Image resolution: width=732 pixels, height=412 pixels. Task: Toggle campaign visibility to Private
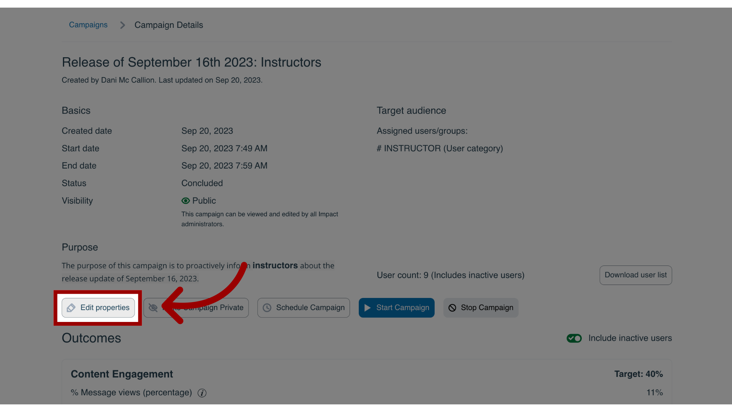[x=196, y=307]
